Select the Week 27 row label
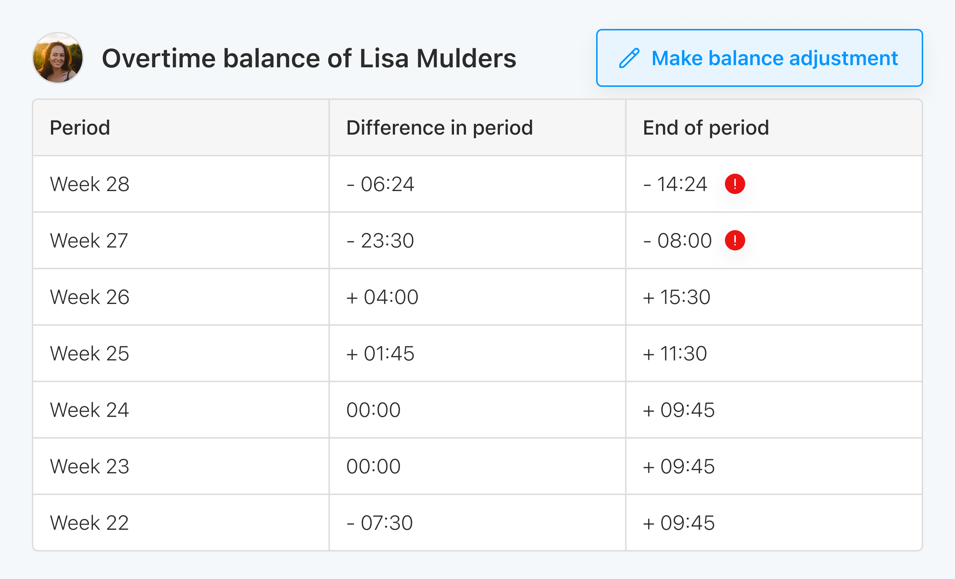 point(89,240)
